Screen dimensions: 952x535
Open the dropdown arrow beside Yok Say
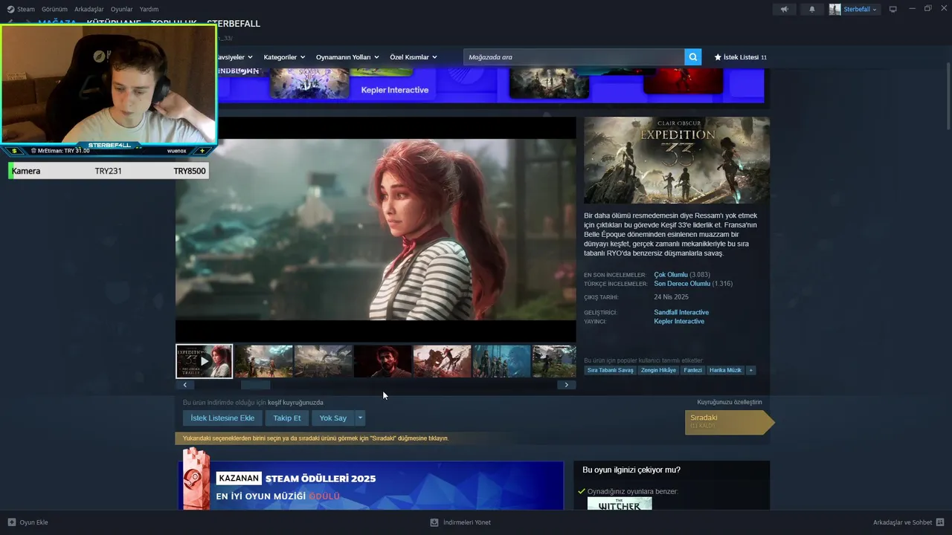pyautogui.click(x=360, y=418)
